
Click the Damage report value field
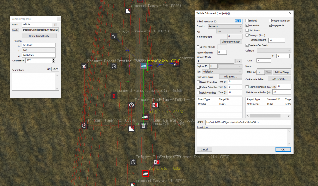(x=277, y=40)
